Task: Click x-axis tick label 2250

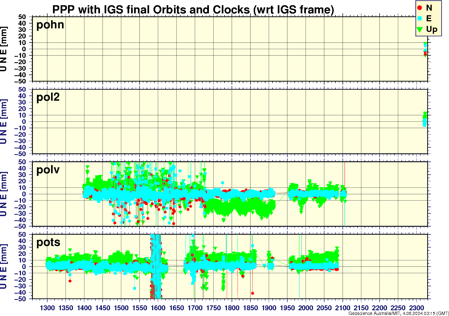Action: tap(398, 308)
